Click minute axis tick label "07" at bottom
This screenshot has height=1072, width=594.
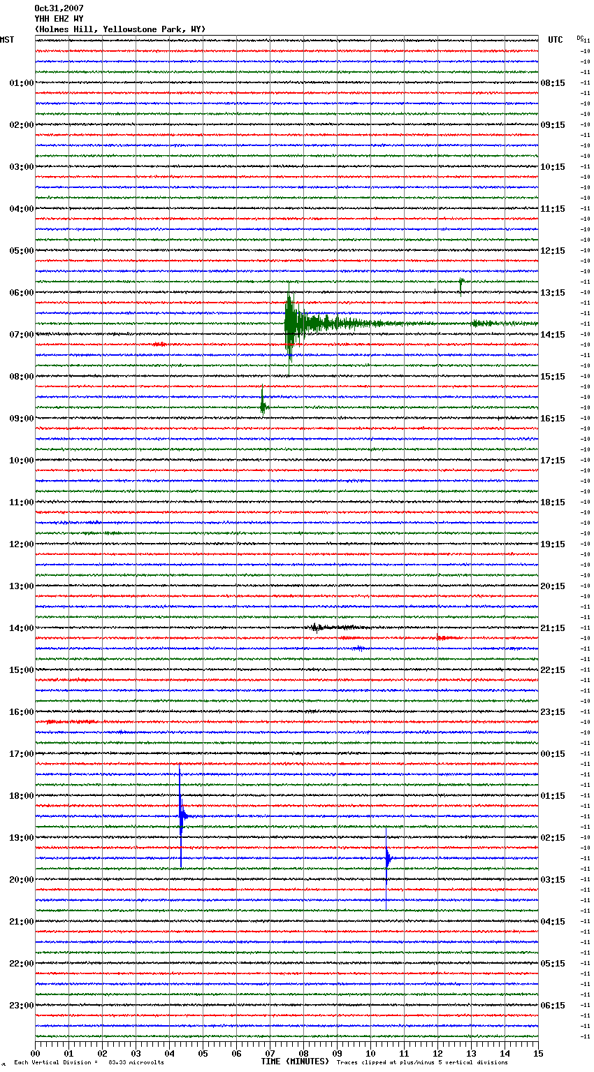(x=270, y=1053)
